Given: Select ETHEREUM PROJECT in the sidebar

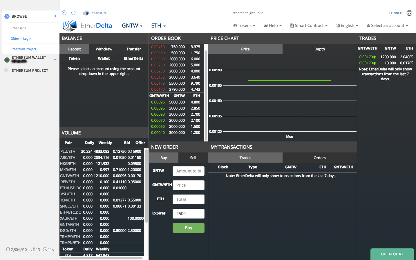Looking at the screenshot, I should click(30, 70).
